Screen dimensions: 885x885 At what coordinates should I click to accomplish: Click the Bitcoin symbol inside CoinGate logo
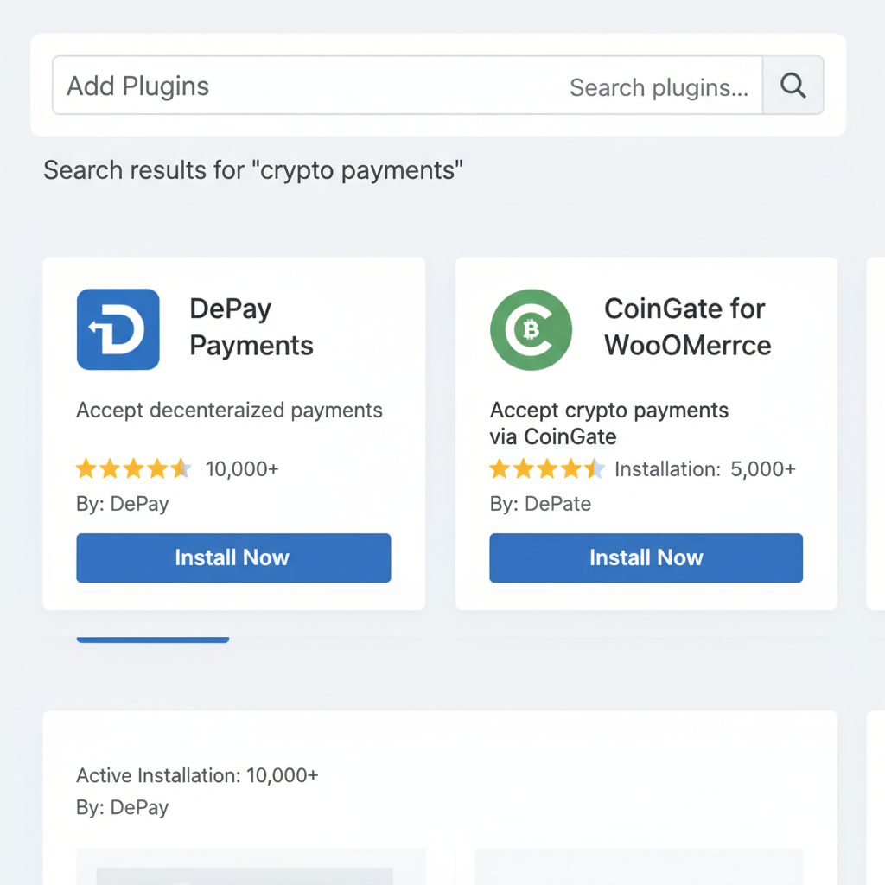(531, 331)
